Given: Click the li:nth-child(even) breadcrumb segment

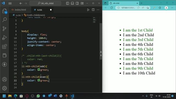Looking at the screenshot, I should point(36,15).
